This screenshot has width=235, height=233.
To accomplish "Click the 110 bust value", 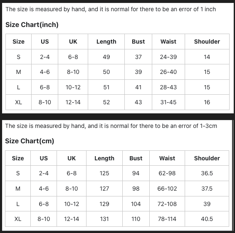I will coord(136,219).
